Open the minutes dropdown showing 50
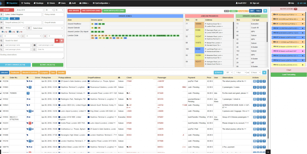307x154 pixels. pyautogui.click(x=59, y=10)
